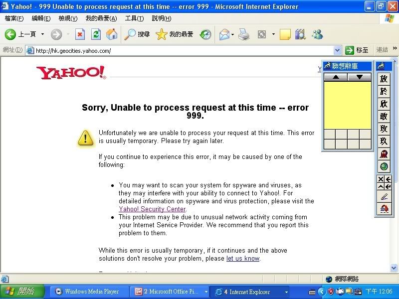The image size is (399, 299).
Task: Open the Messenger people icon
Action: point(317,34)
